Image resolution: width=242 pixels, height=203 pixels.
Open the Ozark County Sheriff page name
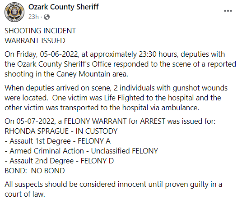point(63,7)
